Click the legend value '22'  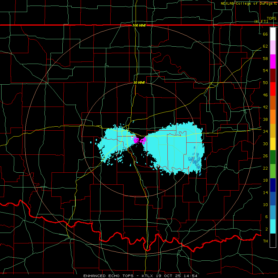click(x=265, y=168)
